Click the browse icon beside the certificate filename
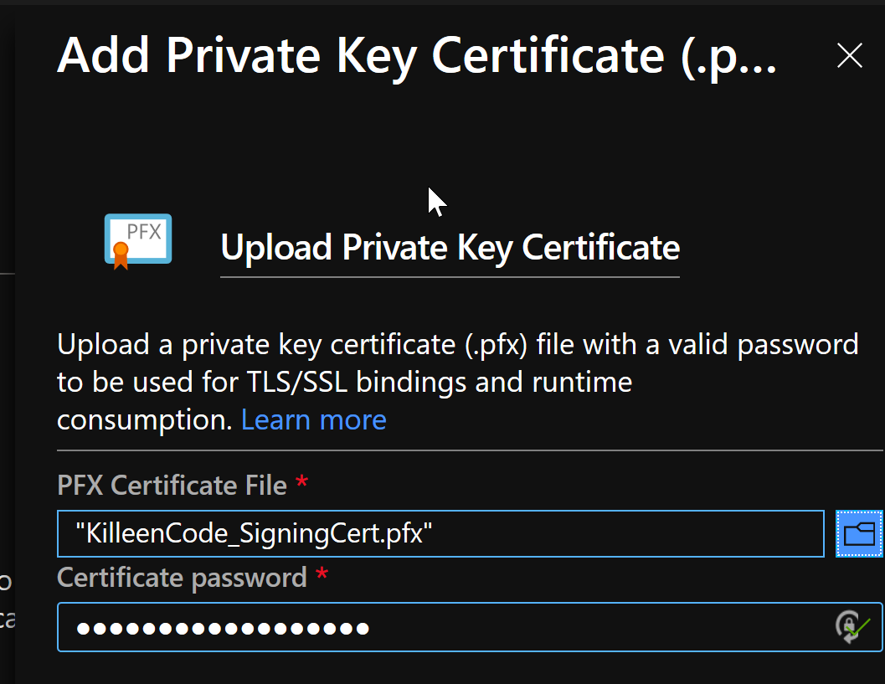This screenshot has width=885, height=684. tap(858, 533)
